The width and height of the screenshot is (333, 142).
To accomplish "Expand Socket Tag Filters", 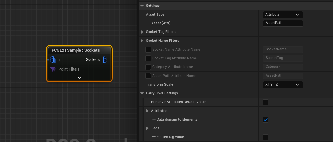I will pyautogui.click(x=142, y=32).
